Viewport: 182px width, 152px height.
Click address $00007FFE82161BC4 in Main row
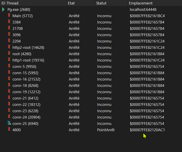click(147, 16)
